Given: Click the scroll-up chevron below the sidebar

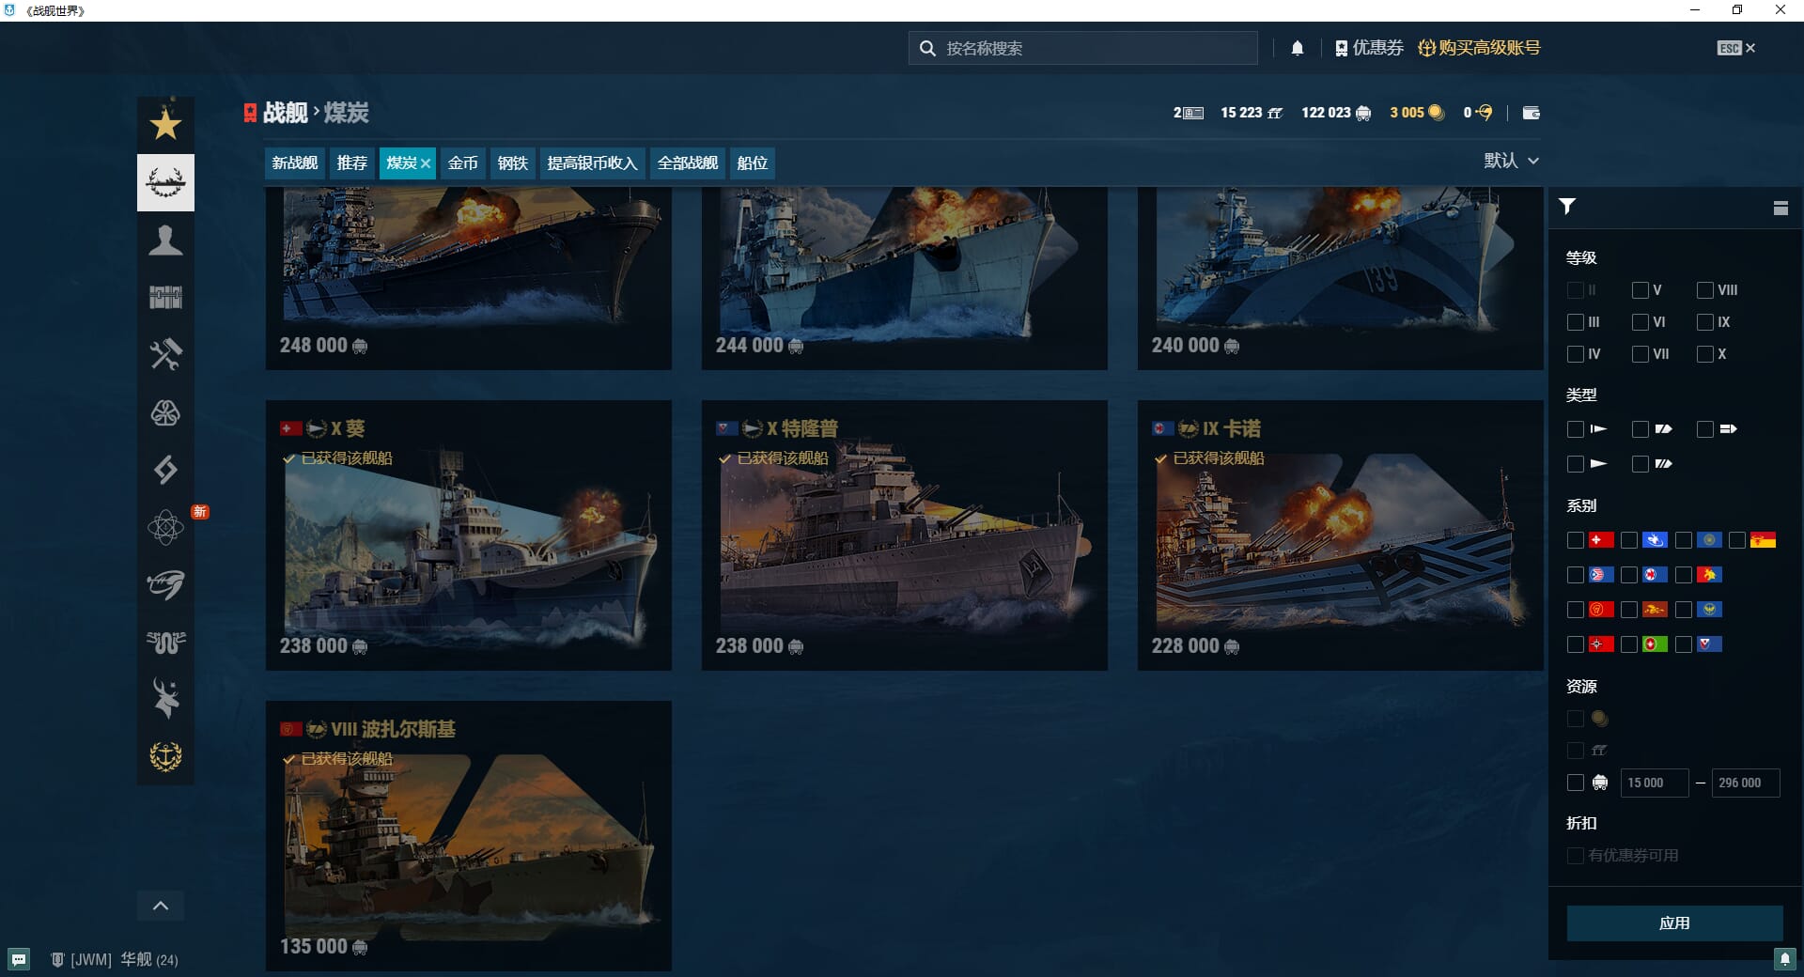Looking at the screenshot, I should point(161,906).
